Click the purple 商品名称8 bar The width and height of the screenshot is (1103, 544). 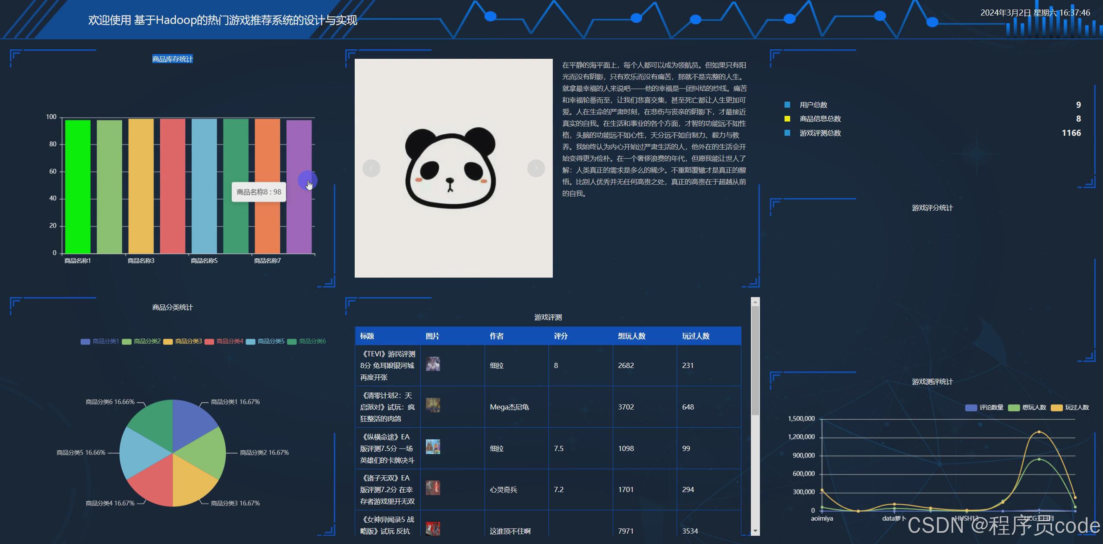tap(299, 225)
